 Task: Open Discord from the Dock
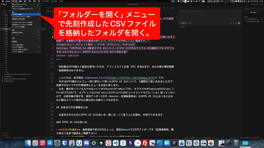[x=86, y=143]
